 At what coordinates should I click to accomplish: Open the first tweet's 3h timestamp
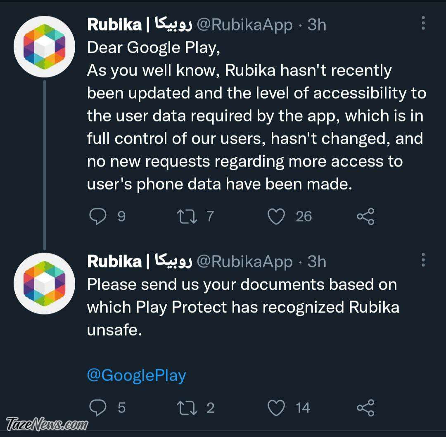pos(317,25)
